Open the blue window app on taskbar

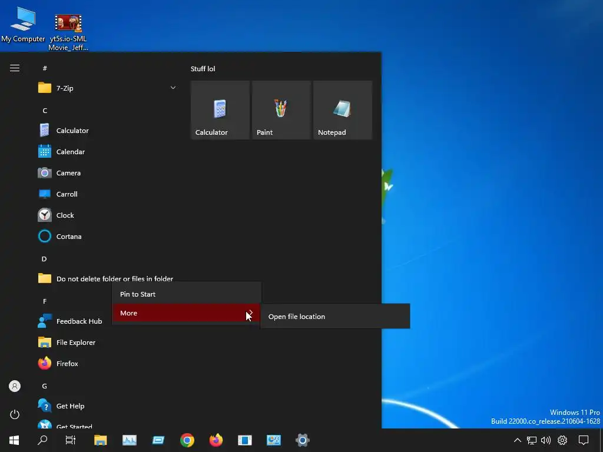coord(158,440)
